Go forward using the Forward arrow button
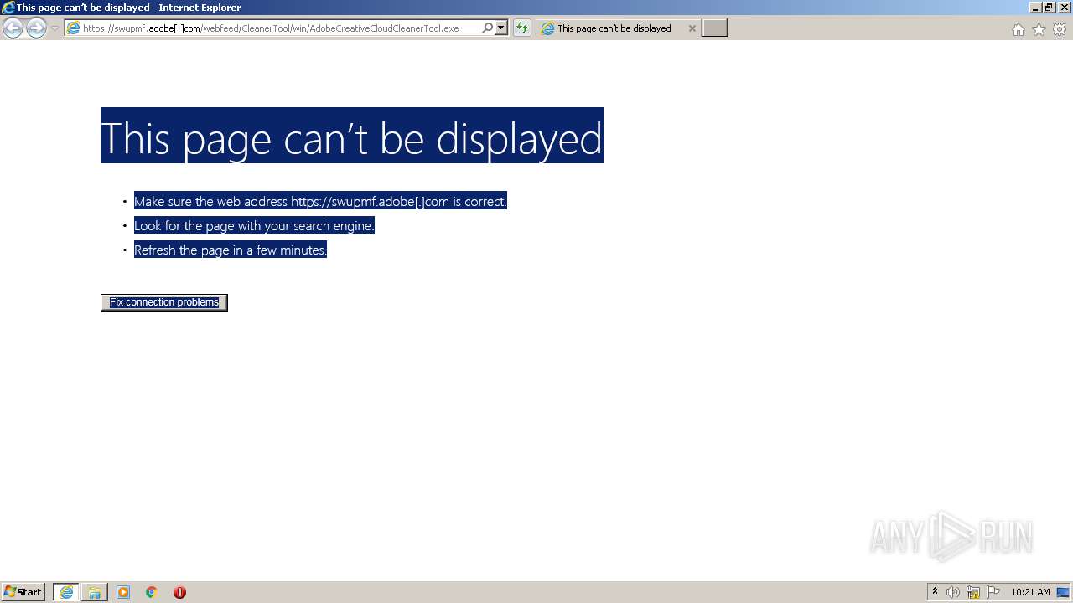1073x603 pixels. tap(36, 28)
